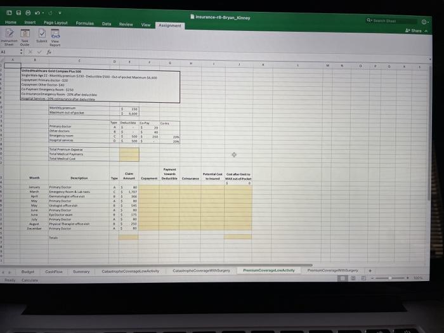The width and height of the screenshot is (444, 333).
Task: Click the Save disk icon
Action: (18, 13)
